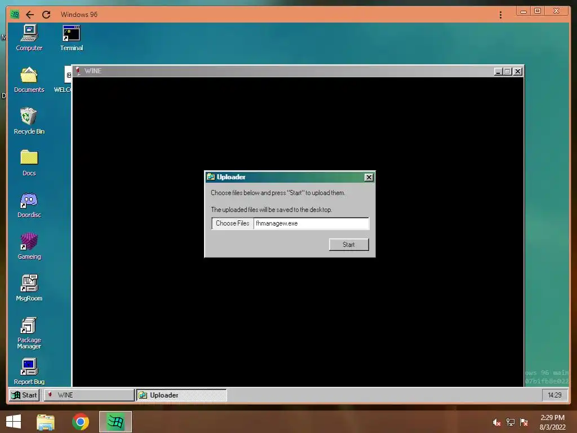577x433 pixels.
Task: Open the Action Center flag icon
Action: pyautogui.click(x=524, y=422)
